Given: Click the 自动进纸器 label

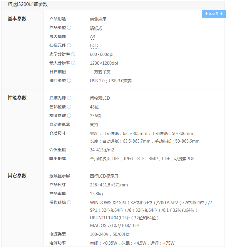Looking at the screenshot, I should click(60, 124).
